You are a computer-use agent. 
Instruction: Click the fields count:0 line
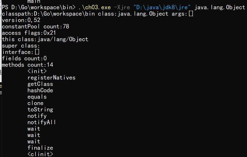[24, 58]
